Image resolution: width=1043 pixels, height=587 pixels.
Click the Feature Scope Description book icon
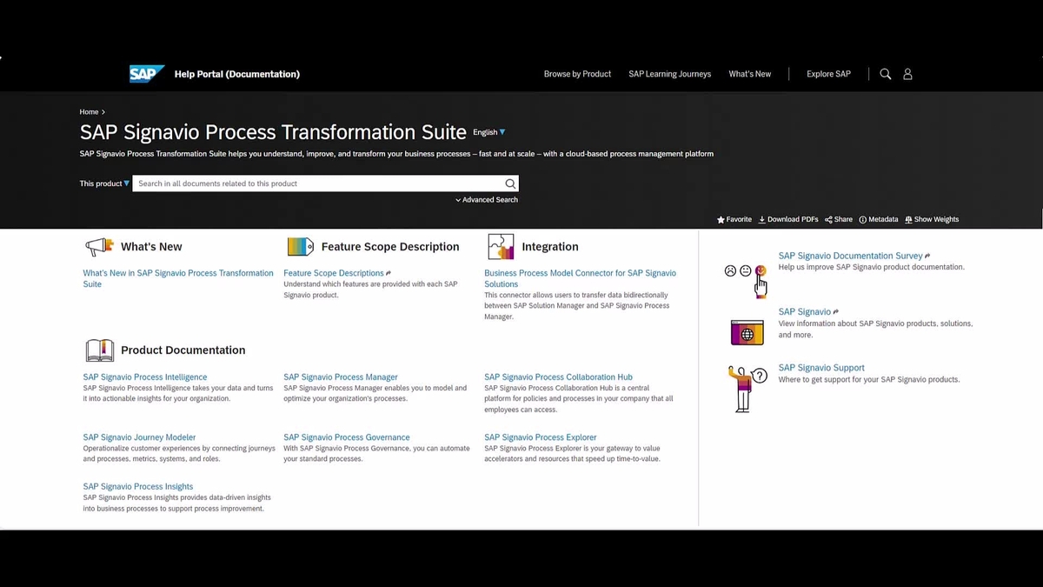coord(300,246)
